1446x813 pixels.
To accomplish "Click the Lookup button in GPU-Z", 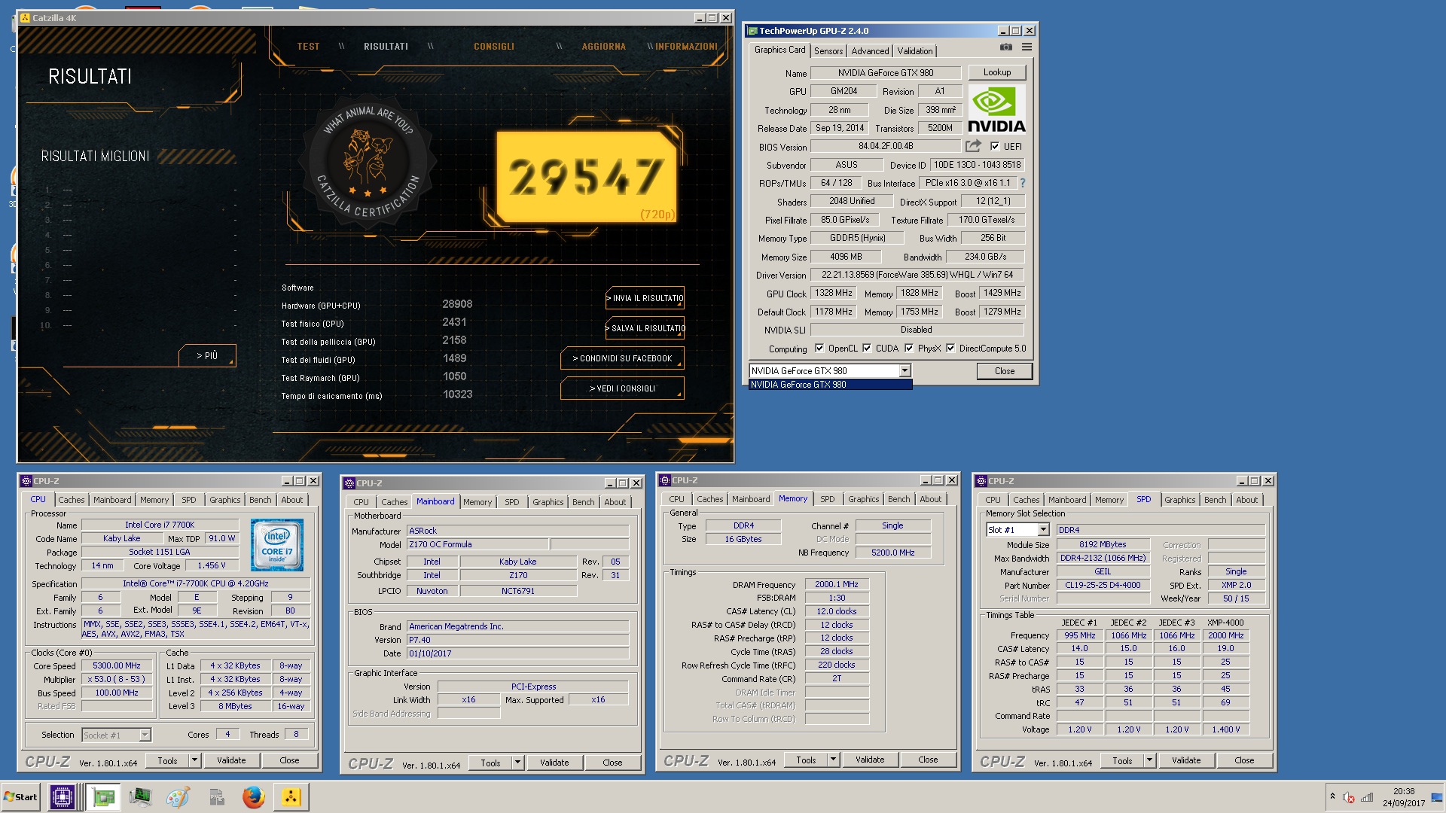I will point(996,72).
